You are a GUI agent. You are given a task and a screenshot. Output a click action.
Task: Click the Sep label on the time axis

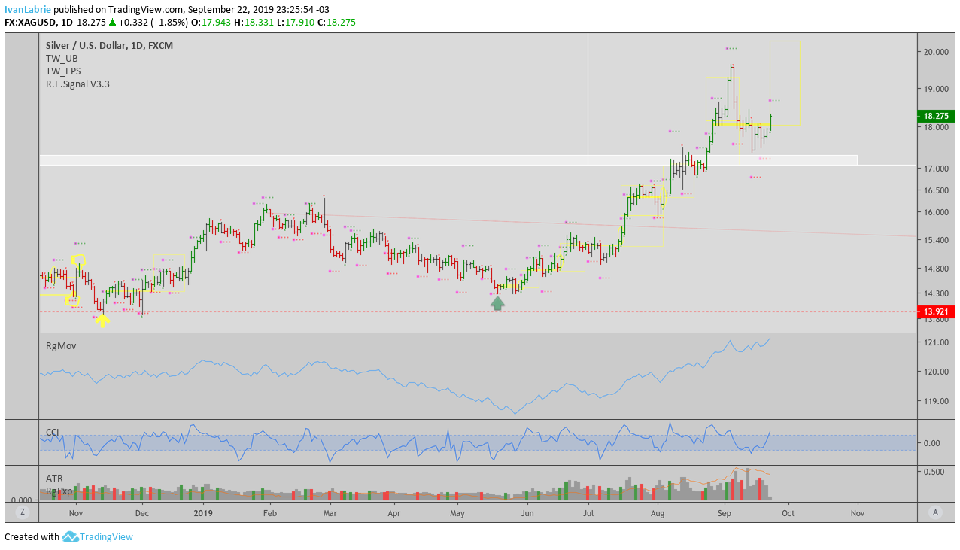(x=725, y=513)
